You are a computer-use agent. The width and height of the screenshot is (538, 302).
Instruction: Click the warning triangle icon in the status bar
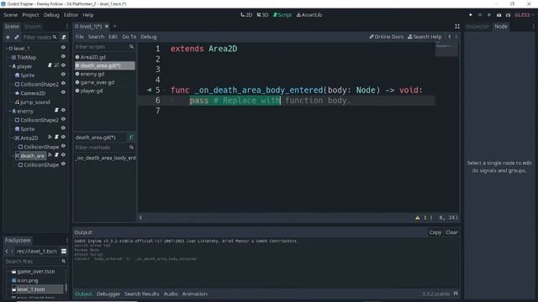(x=418, y=218)
